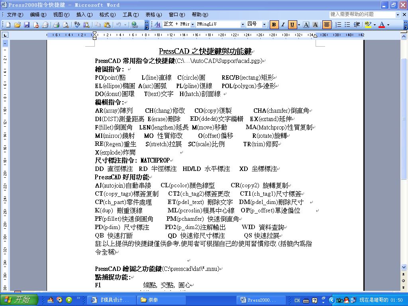
Task: Click the Bullets list icon
Action: (347, 24)
